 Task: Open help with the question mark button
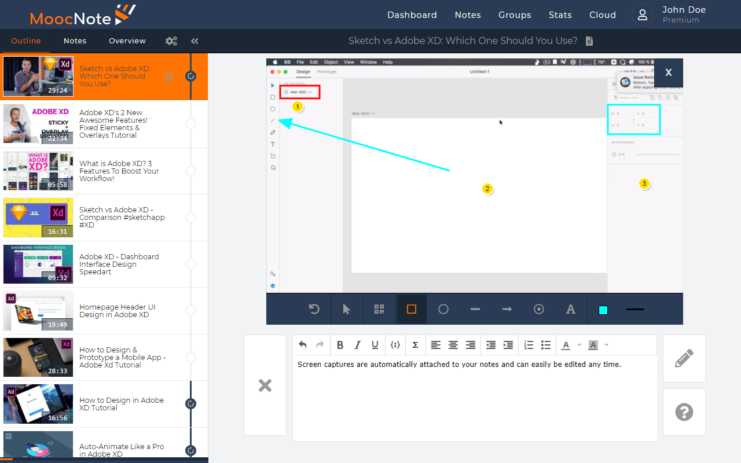tap(684, 412)
